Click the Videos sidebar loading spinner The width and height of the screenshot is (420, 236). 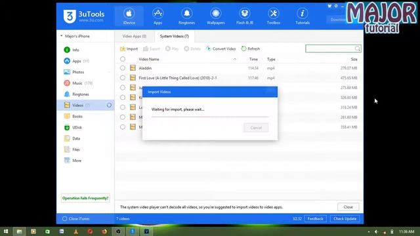(x=109, y=105)
